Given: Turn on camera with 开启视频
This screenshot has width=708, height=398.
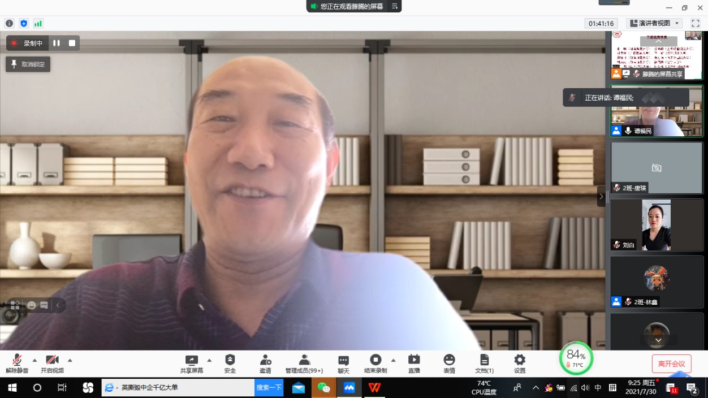Looking at the screenshot, I should (x=52, y=360).
